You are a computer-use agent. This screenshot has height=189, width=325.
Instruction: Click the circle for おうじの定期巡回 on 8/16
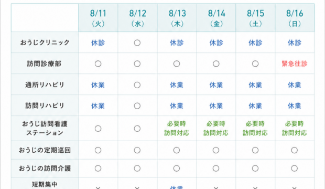(294, 150)
